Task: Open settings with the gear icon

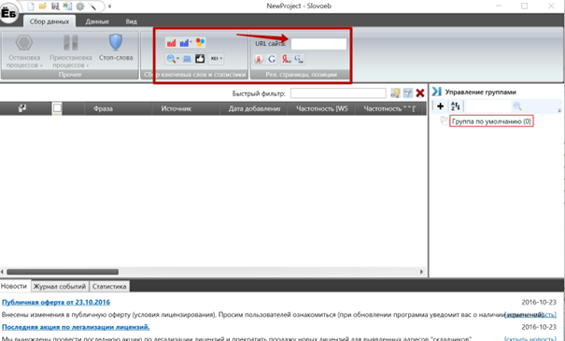Action: (79, 7)
